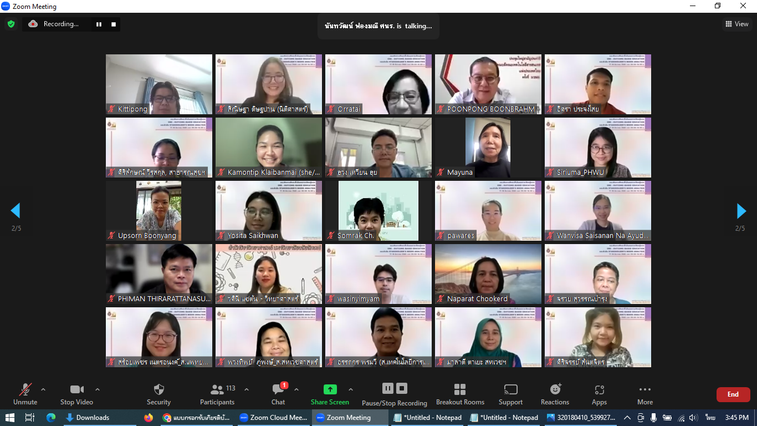Stop the recording from top indicator
757x426 pixels.
click(114, 24)
